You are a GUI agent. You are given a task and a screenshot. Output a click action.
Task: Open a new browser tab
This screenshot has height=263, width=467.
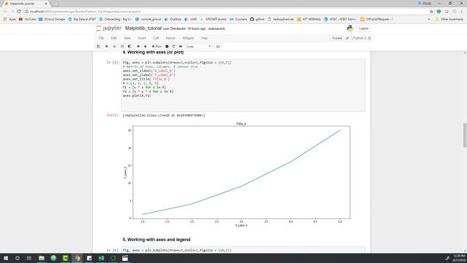55,4
